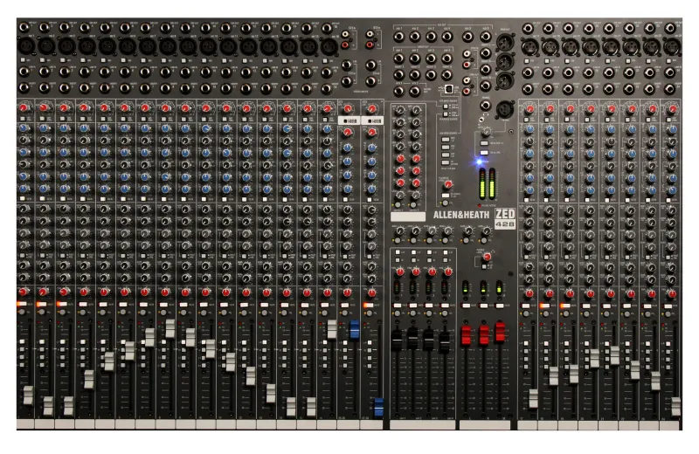Click the channel 17 mic XLR input
Image resolution: width=699 pixels, height=454 pixels.
pyautogui.click(x=530, y=46)
